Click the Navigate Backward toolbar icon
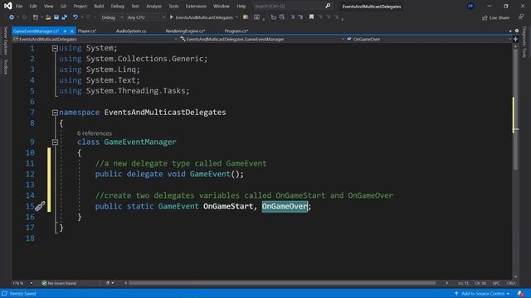Viewport: 531px width, 298px height. click(x=11, y=17)
